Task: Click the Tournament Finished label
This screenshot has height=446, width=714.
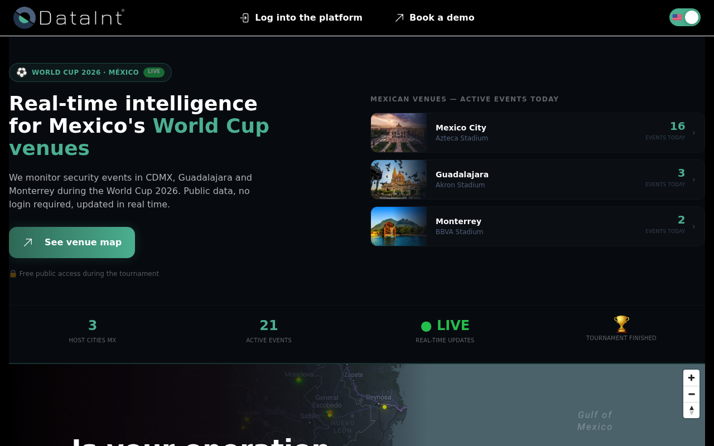Action: point(621,338)
